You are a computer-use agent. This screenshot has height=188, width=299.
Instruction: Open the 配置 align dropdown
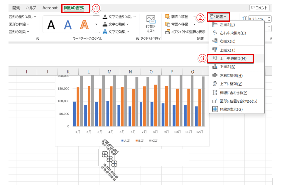click(218, 17)
